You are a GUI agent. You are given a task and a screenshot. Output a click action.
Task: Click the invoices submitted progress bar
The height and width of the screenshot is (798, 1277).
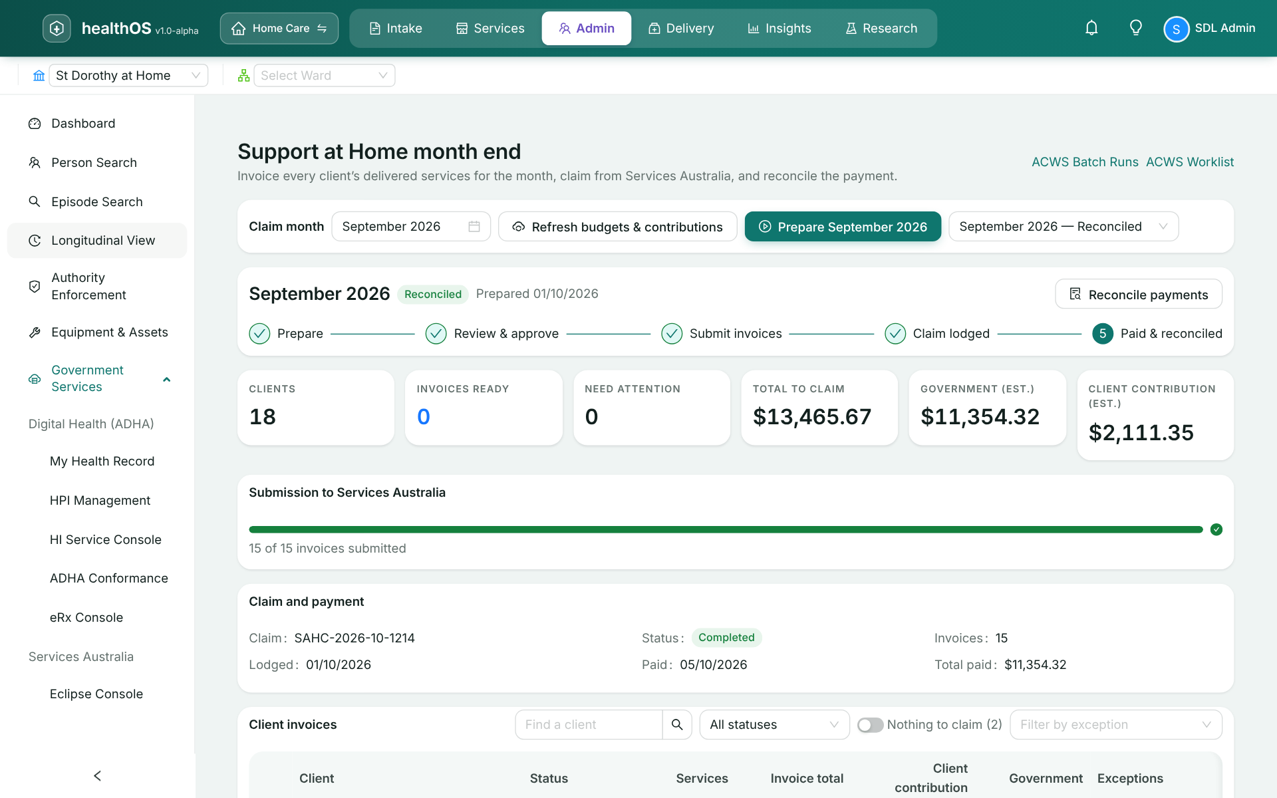tap(726, 529)
